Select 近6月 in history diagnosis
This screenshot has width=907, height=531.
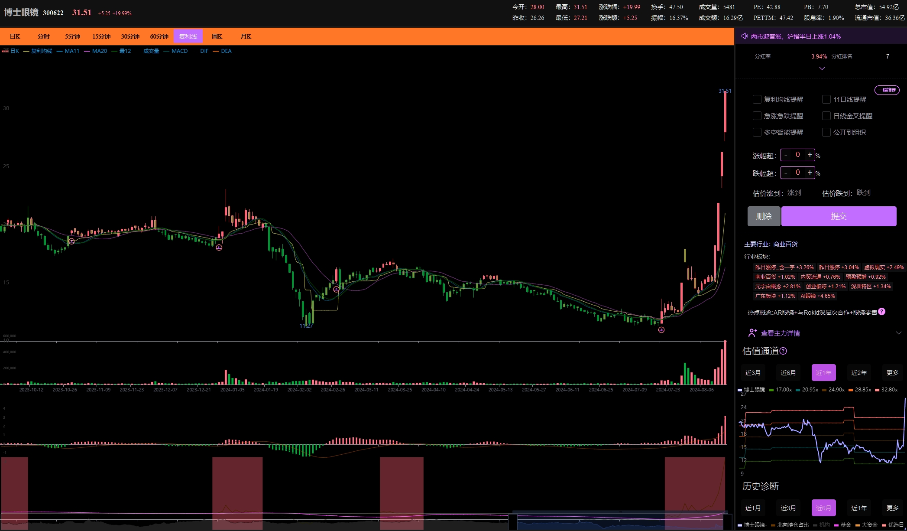824,508
